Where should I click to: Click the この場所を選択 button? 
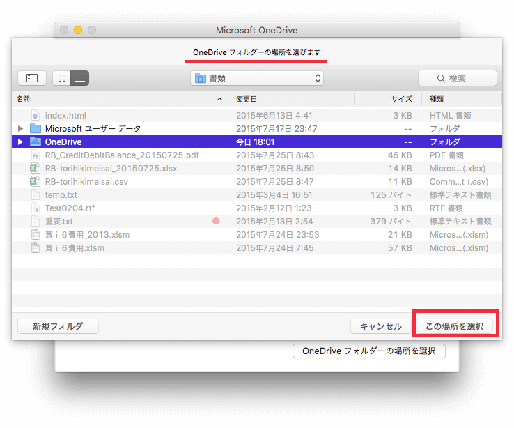(x=454, y=326)
